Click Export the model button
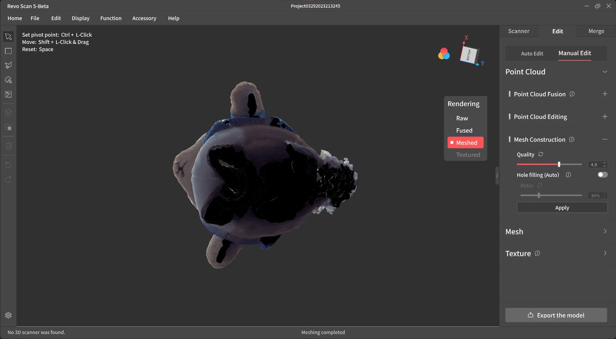 coord(556,315)
